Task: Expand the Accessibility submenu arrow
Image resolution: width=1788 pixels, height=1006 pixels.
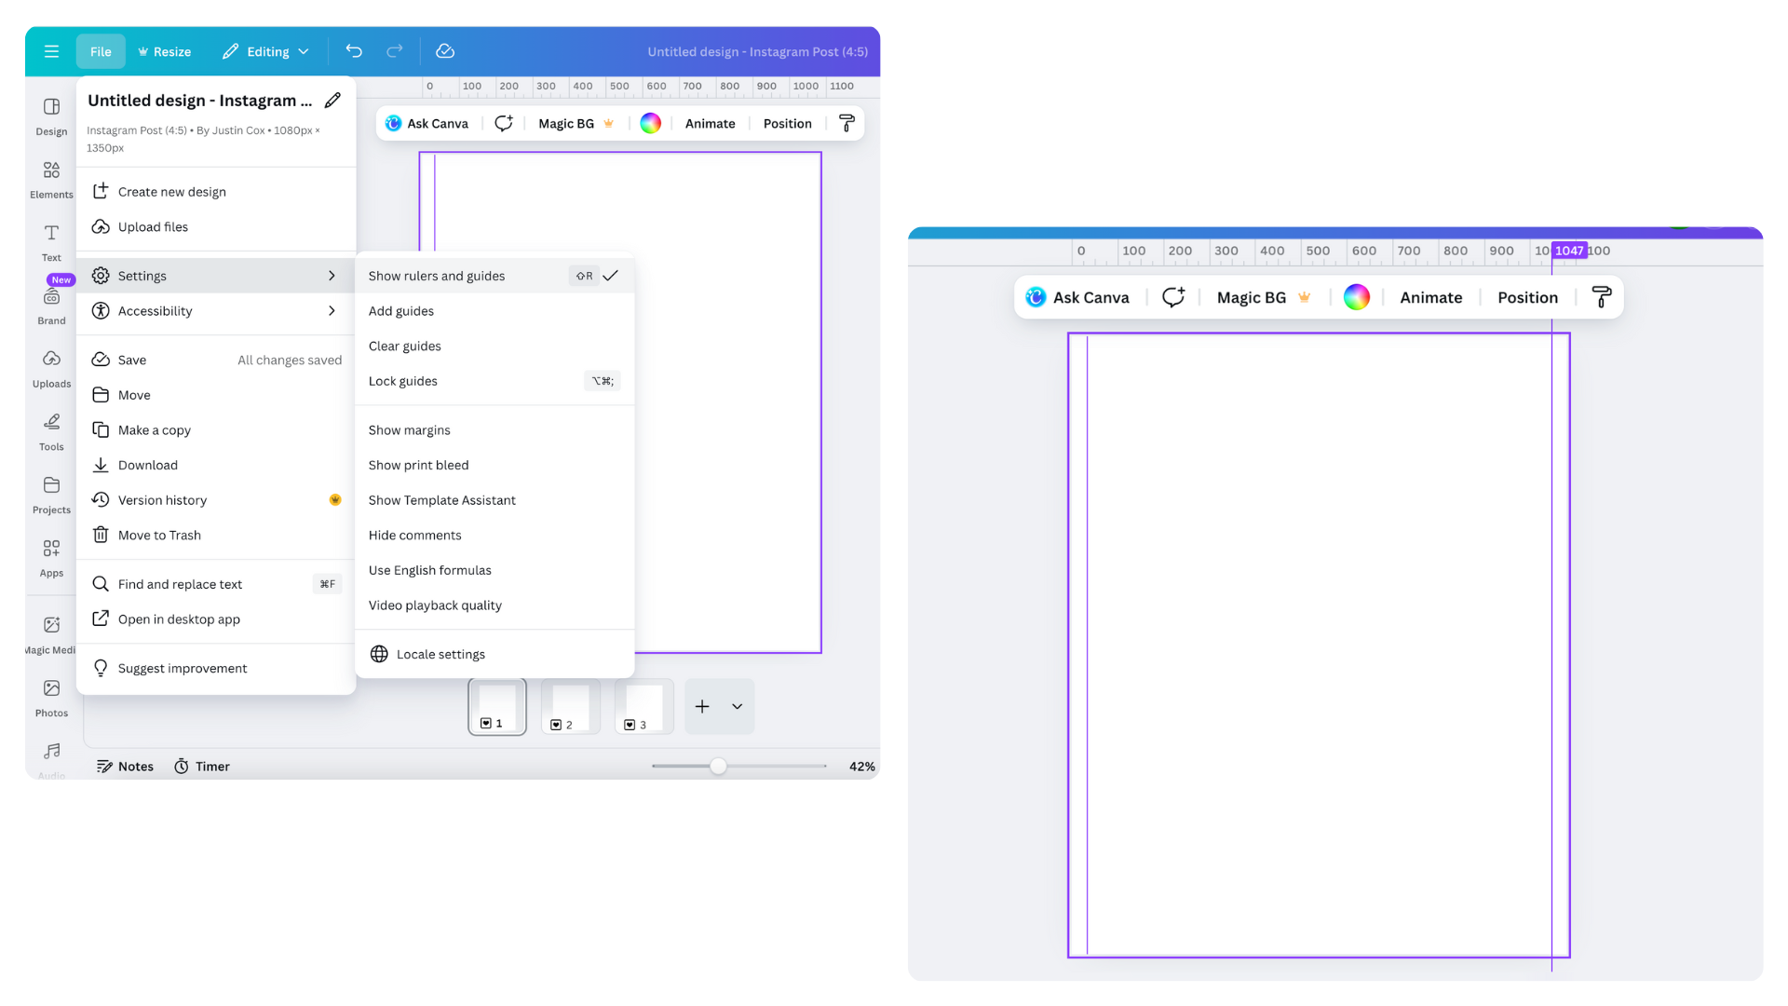Action: tap(332, 311)
